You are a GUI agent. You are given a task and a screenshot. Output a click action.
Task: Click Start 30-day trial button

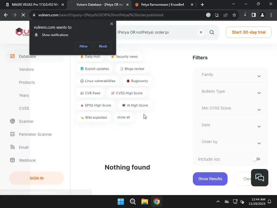coord(249,32)
